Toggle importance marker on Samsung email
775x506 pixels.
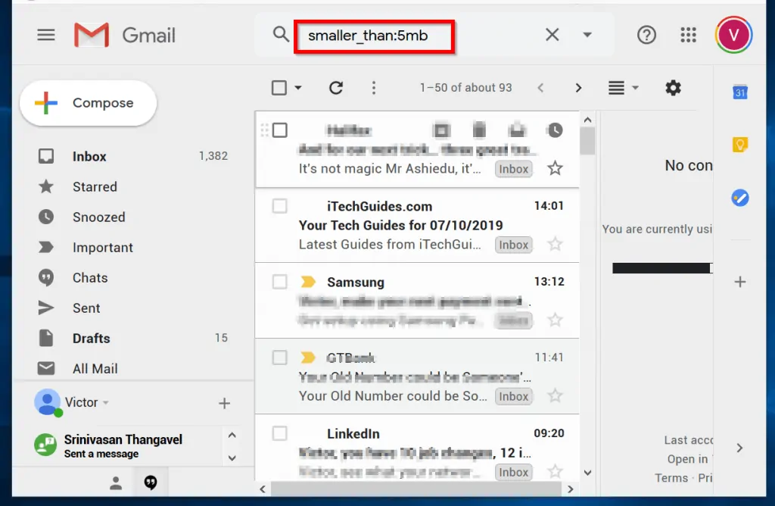pos(309,282)
